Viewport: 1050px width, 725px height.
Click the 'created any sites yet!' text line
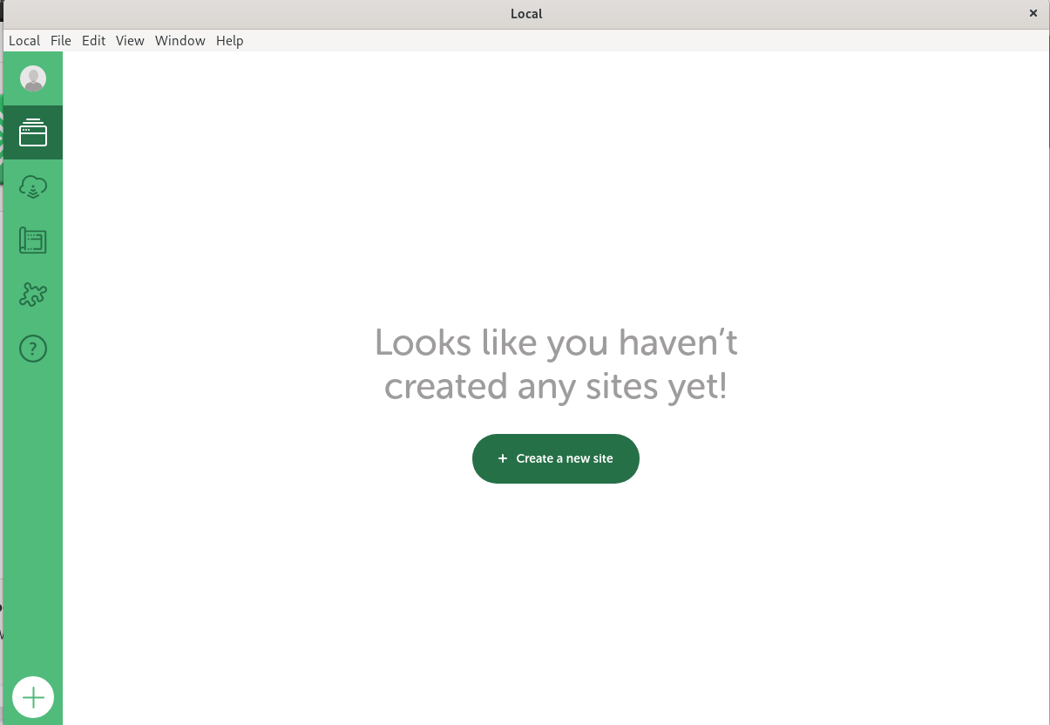[556, 386]
